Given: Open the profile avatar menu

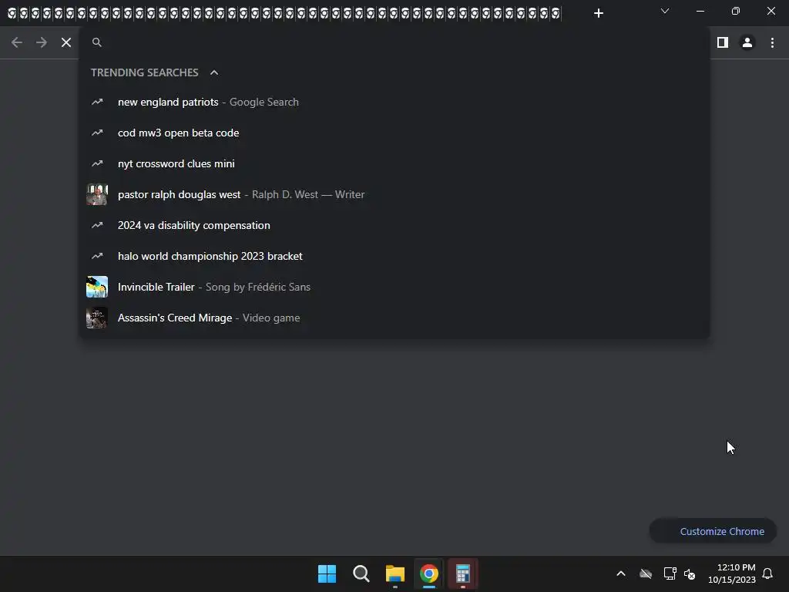Looking at the screenshot, I should (747, 42).
